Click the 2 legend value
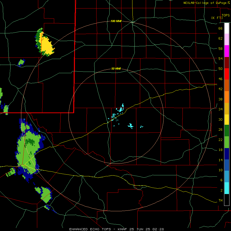 pos(221,190)
